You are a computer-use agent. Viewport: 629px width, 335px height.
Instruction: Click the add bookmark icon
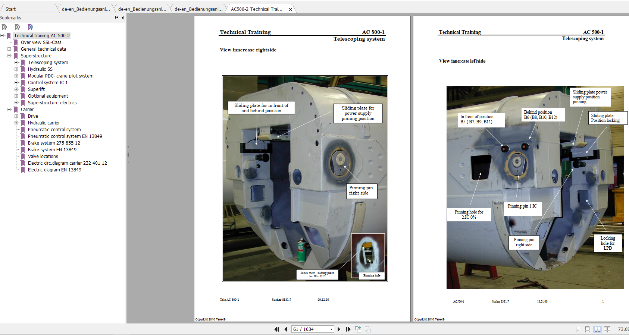click(x=18, y=27)
